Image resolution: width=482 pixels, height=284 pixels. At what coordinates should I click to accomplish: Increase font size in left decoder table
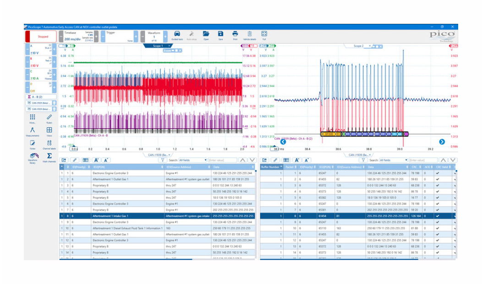pos(96,160)
